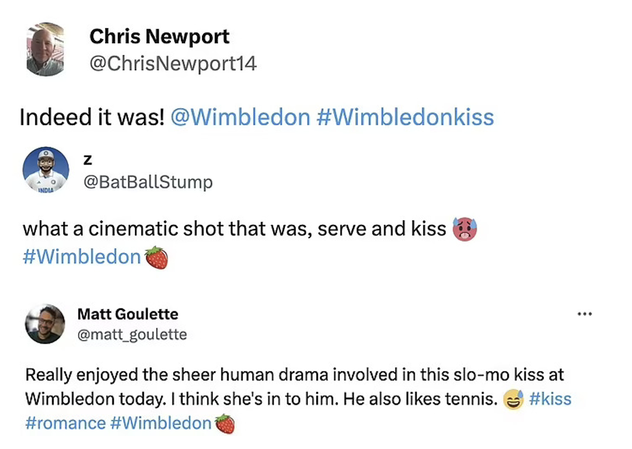Image resolution: width=632 pixels, height=449 pixels.
Task: Open the @BatBallStump handle
Action: (148, 182)
